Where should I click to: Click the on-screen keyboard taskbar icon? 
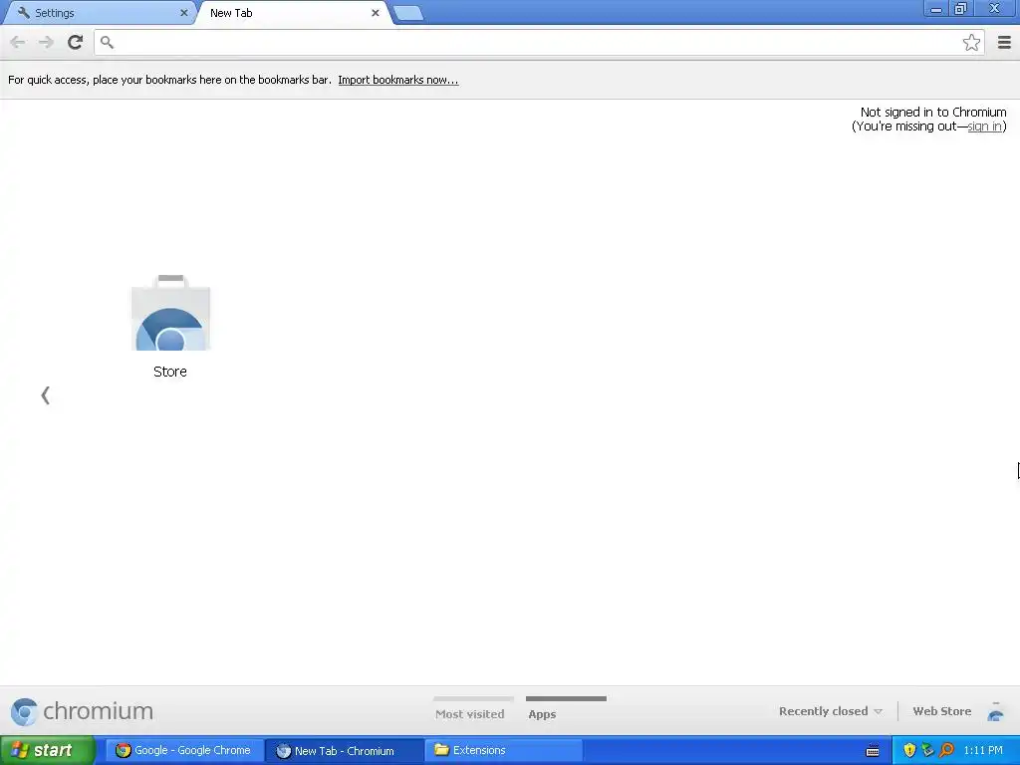click(x=873, y=751)
